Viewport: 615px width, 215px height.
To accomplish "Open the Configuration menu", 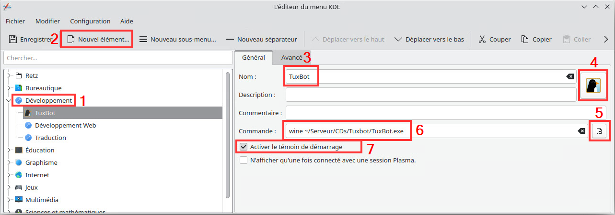I will [90, 21].
